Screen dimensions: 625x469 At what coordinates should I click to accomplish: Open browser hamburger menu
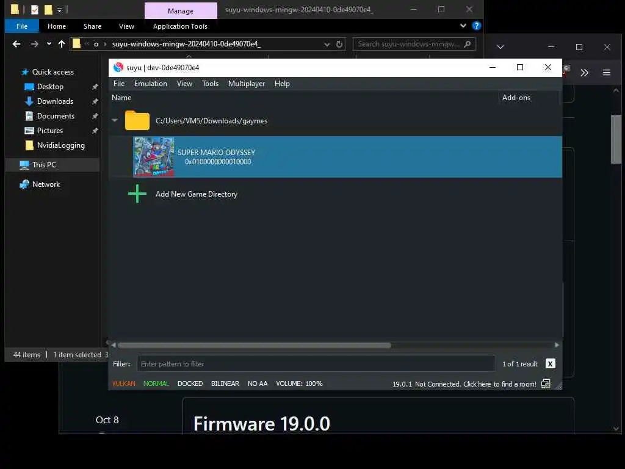pos(606,73)
